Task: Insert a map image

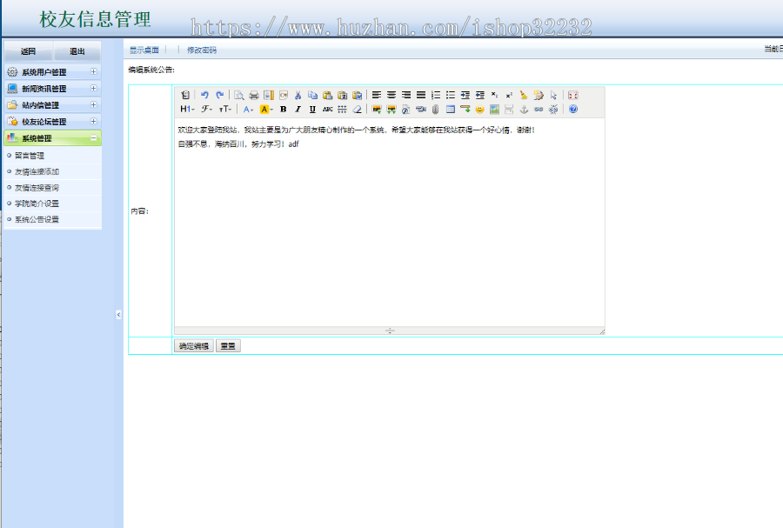Action: pyautogui.click(x=494, y=110)
